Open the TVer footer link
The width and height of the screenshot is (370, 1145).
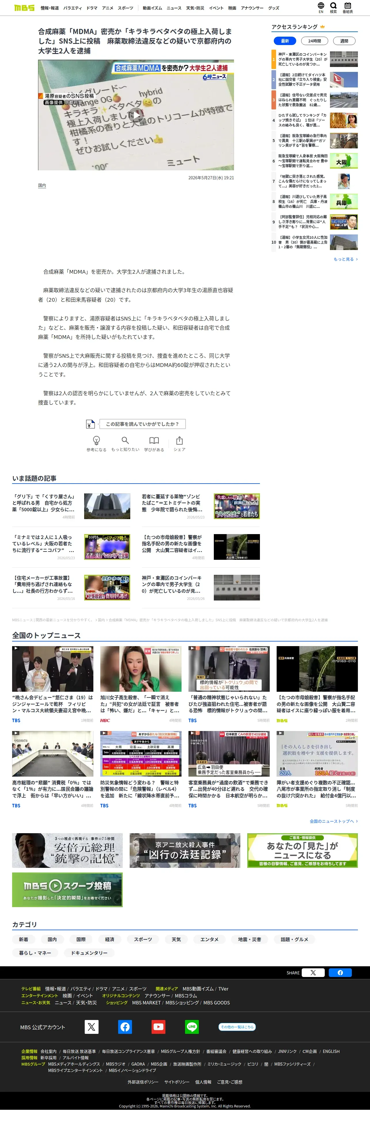pyautogui.click(x=223, y=989)
